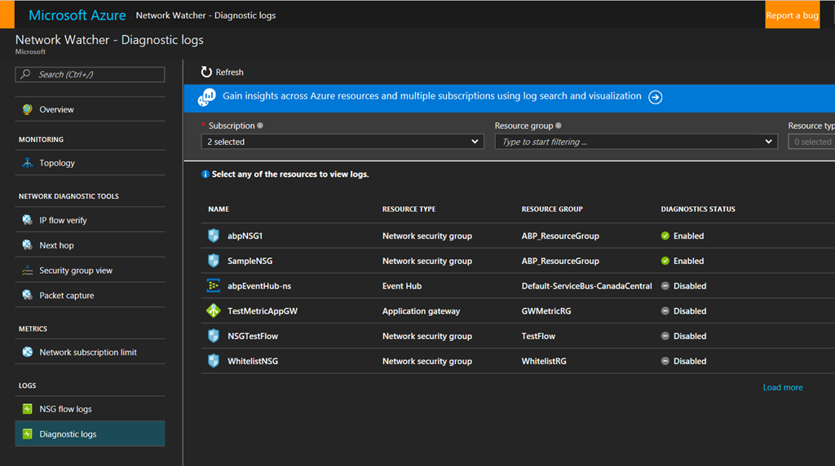
Task: Select the WhitelistNSG resource name
Action: [x=253, y=361]
